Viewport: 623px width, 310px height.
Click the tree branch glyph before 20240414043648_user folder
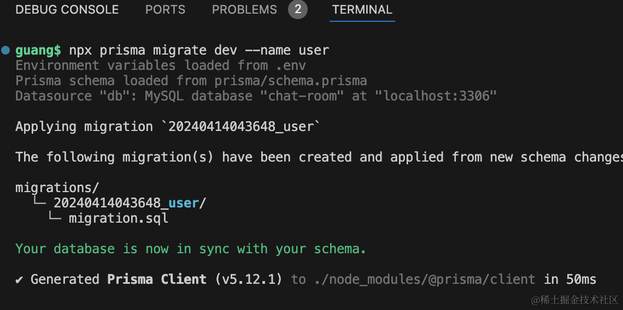tap(38, 204)
